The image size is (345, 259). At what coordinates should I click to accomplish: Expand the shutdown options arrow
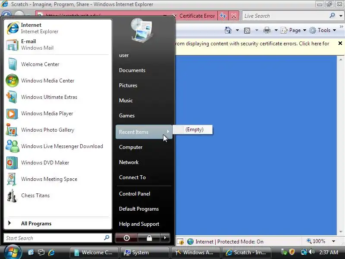165,238
